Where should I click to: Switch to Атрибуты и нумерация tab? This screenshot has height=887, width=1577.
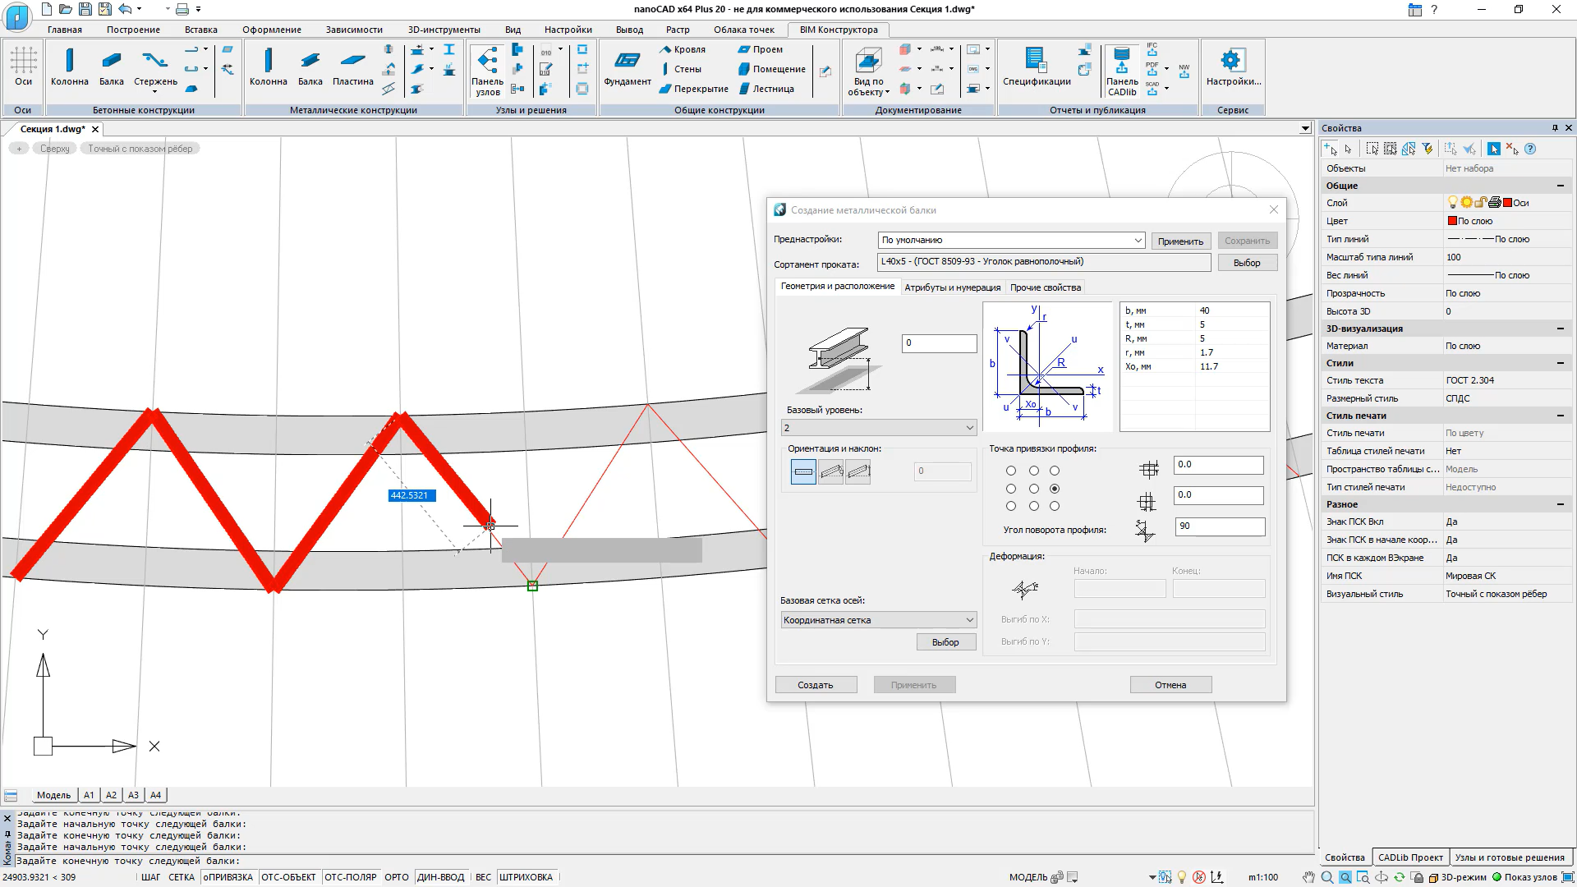[x=952, y=287]
